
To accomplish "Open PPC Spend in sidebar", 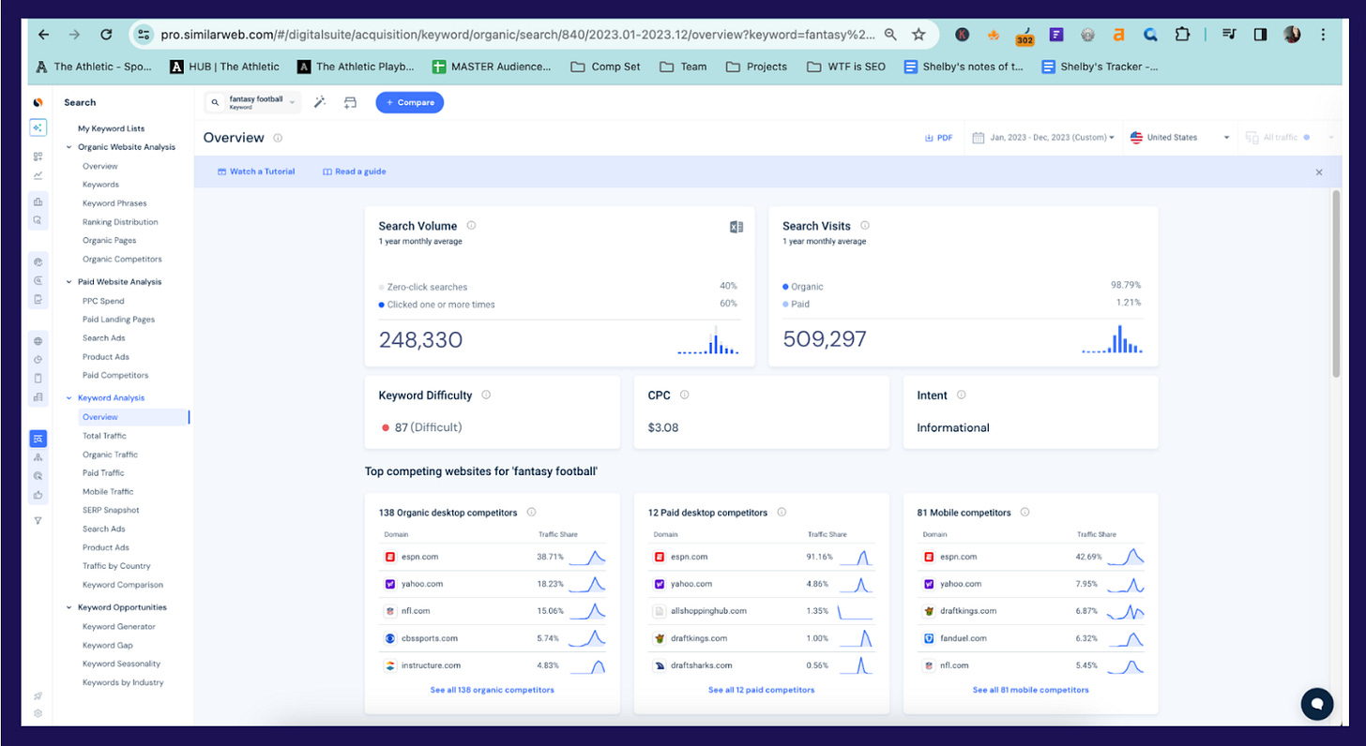I will [103, 301].
